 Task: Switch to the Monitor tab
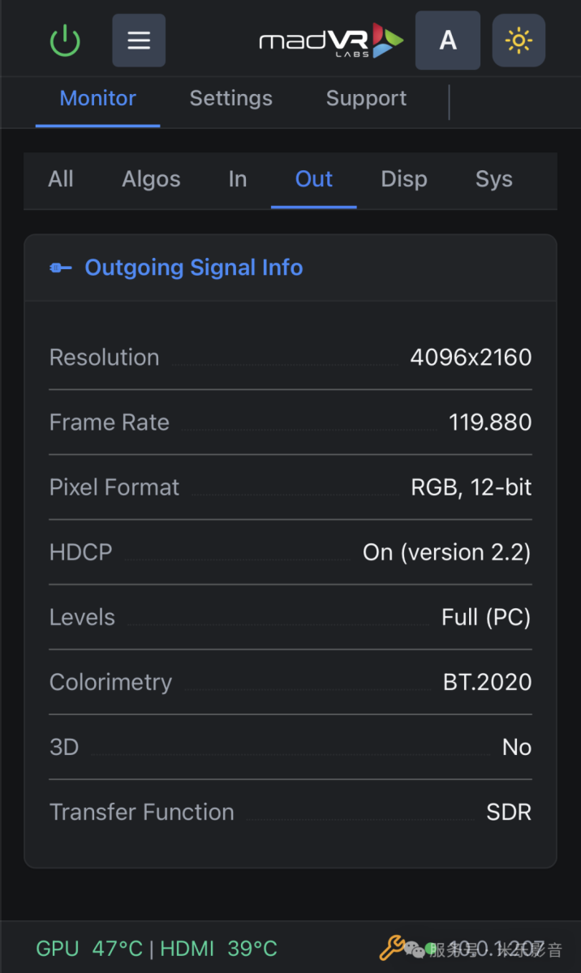pyautogui.click(x=98, y=99)
